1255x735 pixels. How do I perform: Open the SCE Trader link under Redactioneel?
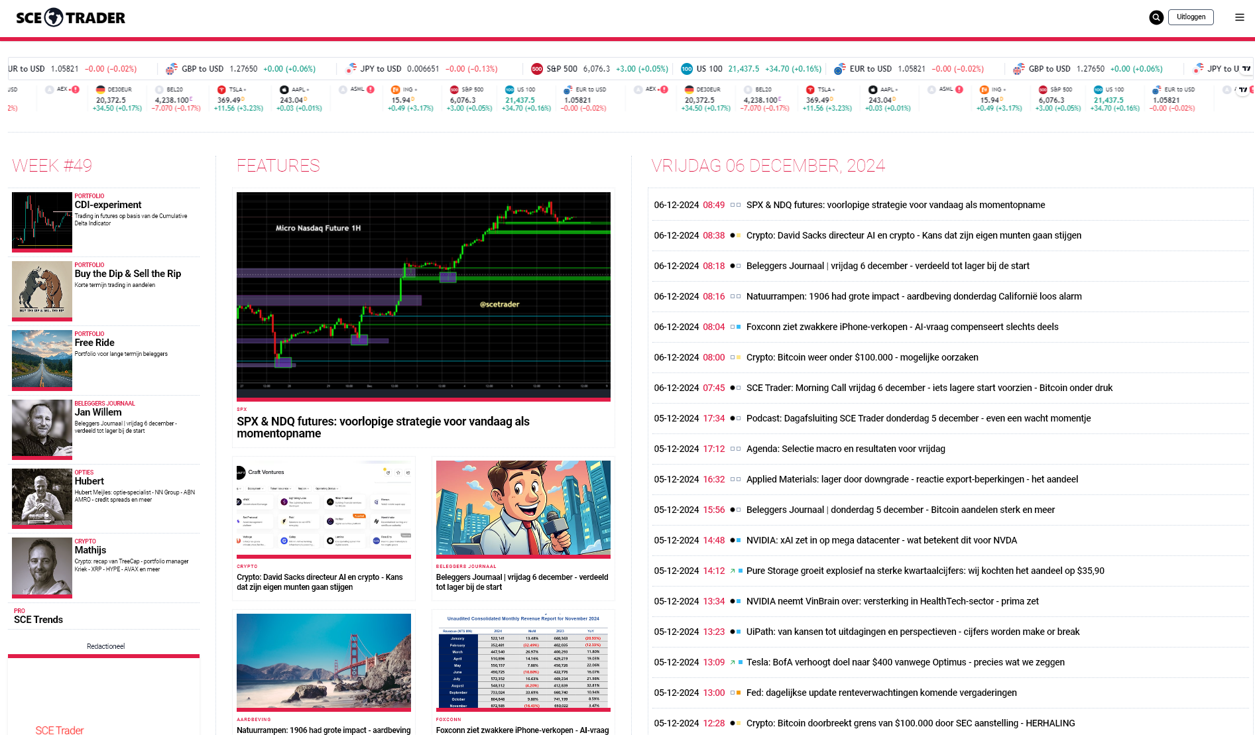[x=60, y=730]
